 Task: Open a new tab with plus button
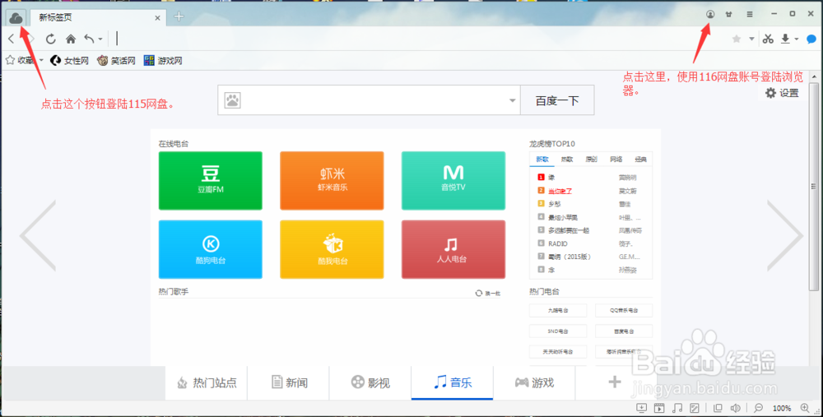(179, 16)
